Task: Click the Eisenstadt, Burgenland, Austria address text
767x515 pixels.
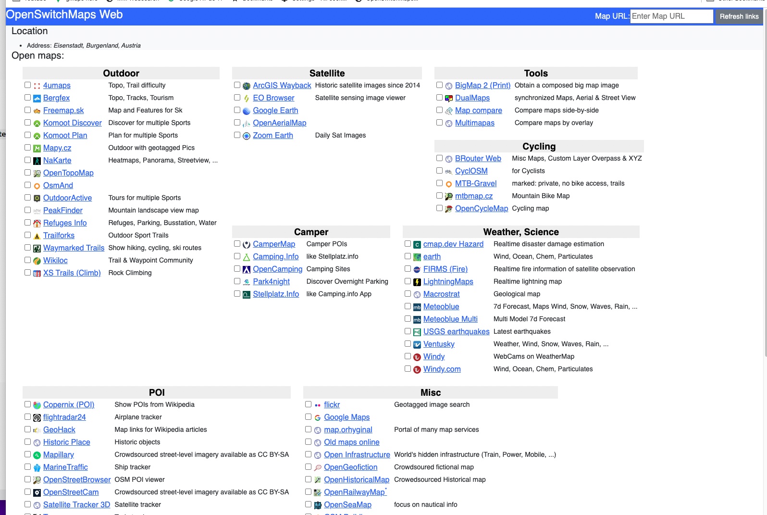Action: click(97, 46)
